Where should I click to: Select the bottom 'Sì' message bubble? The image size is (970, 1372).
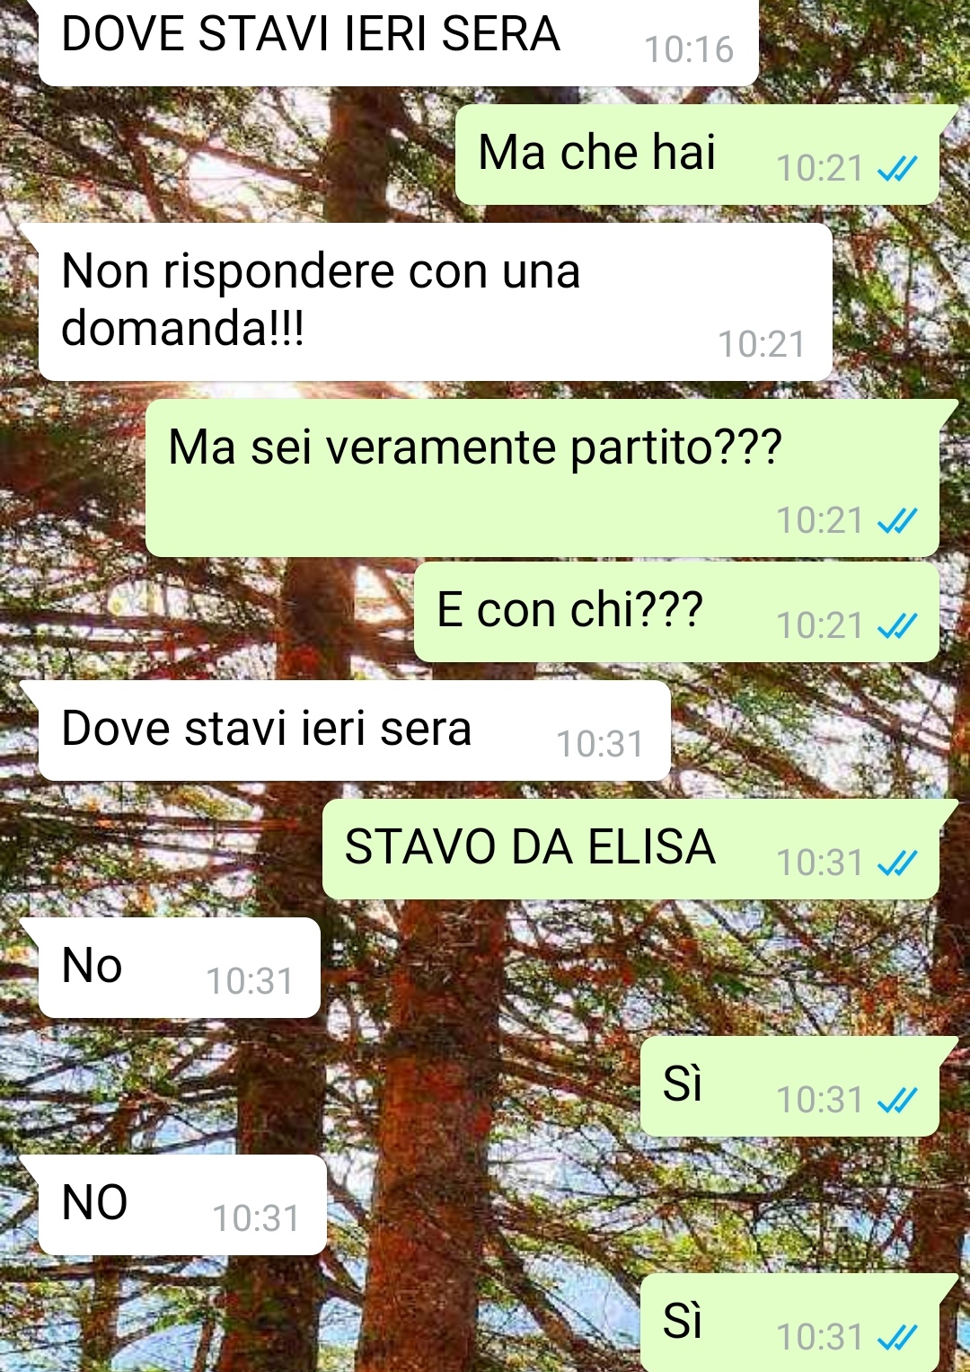(790, 1323)
